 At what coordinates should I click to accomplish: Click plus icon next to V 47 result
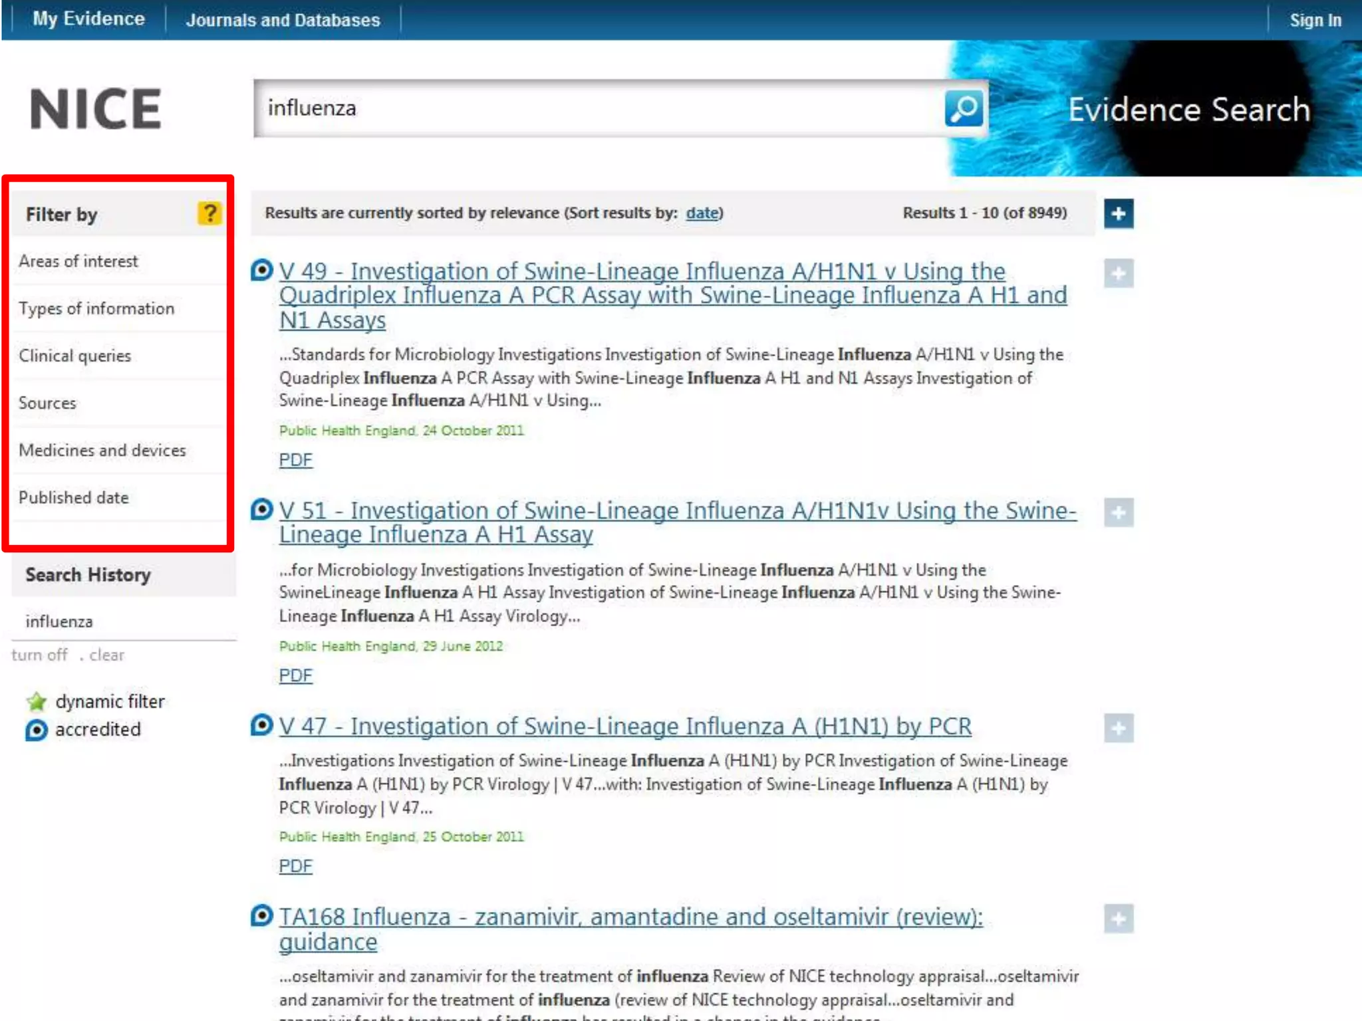[x=1119, y=728]
